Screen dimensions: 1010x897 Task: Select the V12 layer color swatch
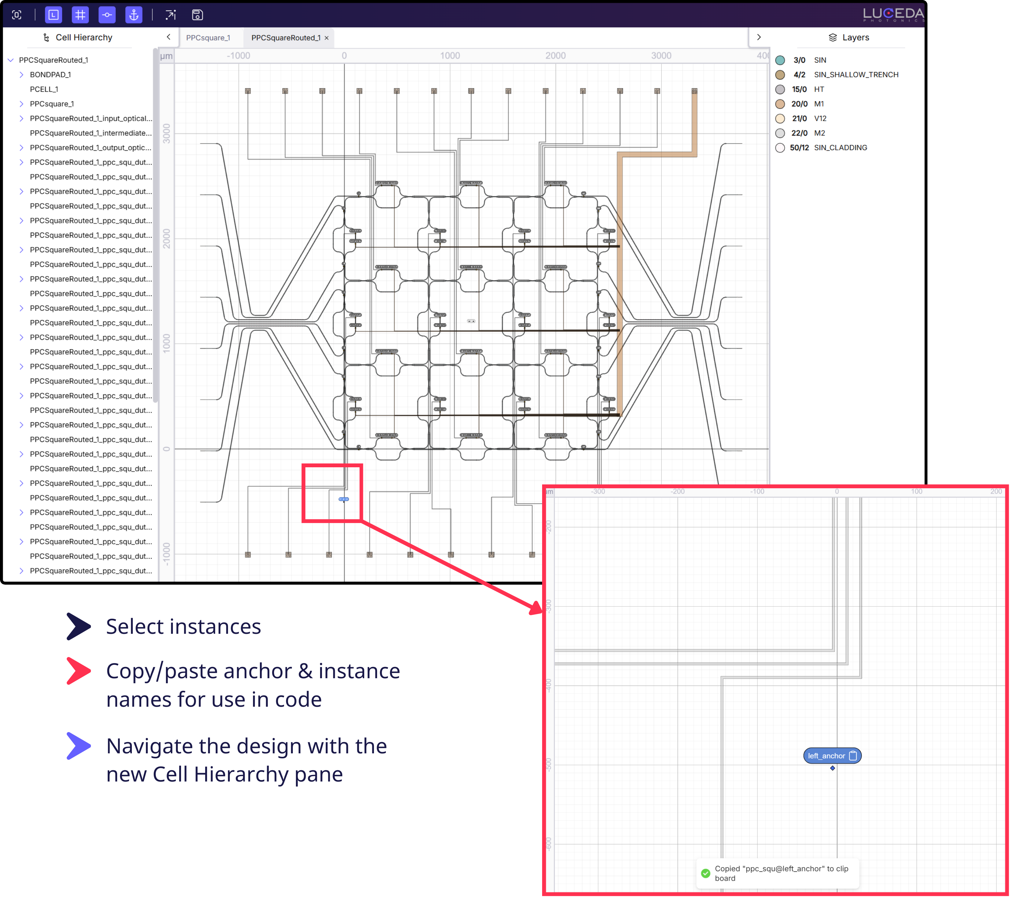(x=780, y=119)
